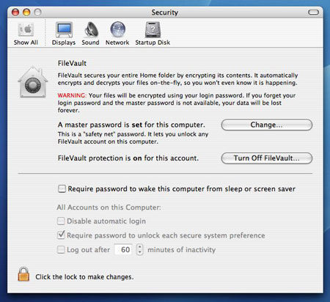Click the Security window title text
The height and width of the screenshot is (302, 330).
(165, 12)
